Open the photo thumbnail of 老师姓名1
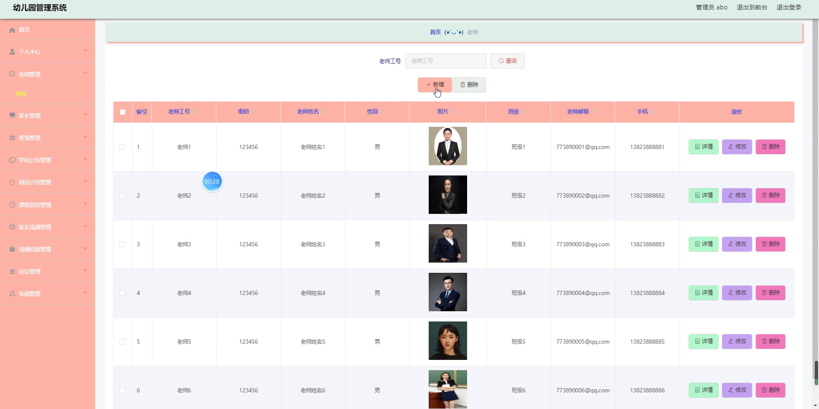This screenshot has width=819, height=409. click(x=447, y=146)
